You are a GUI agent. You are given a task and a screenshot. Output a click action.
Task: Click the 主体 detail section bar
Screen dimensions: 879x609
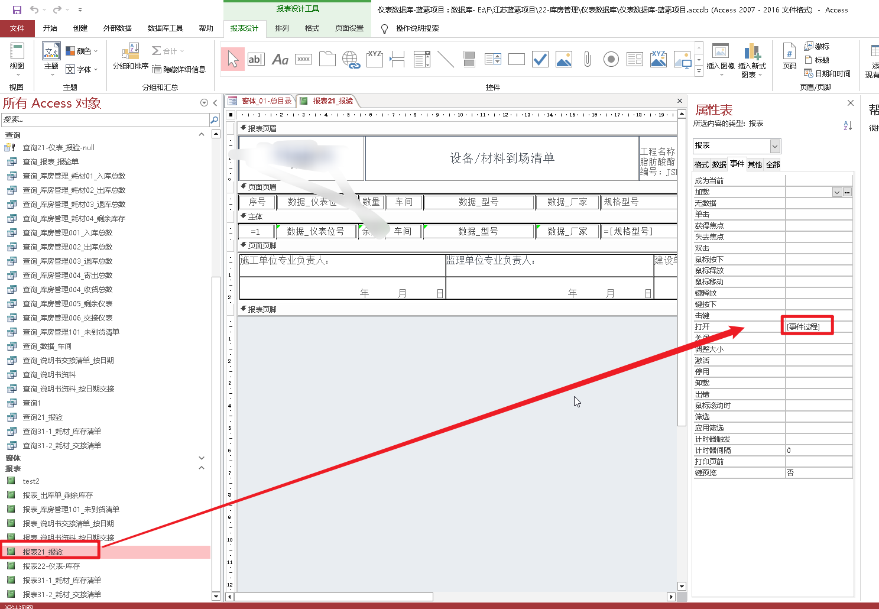click(457, 216)
